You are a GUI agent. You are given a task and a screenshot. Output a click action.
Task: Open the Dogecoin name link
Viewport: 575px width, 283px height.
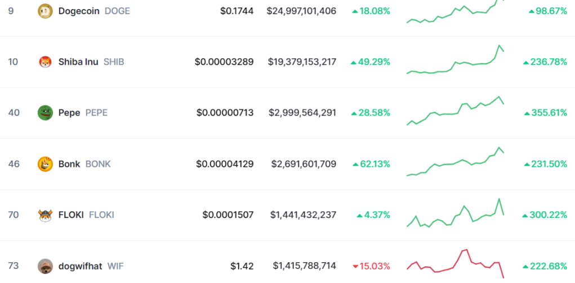pos(79,11)
